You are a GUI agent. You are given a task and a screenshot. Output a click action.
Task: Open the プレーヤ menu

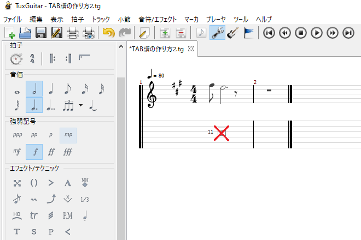coord(216,19)
